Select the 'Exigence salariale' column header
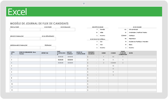 point(93,53)
